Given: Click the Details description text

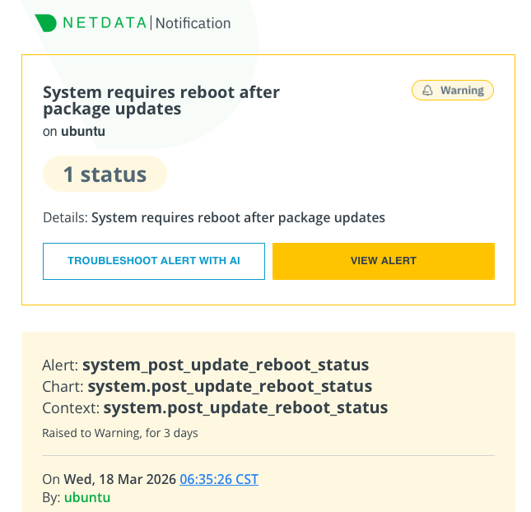Looking at the screenshot, I should tap(238, 218).
